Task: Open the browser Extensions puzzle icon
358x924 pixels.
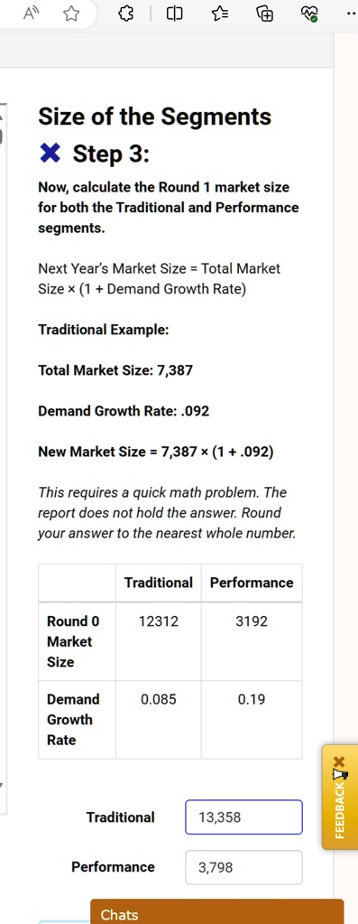Action: coord(127,14)
